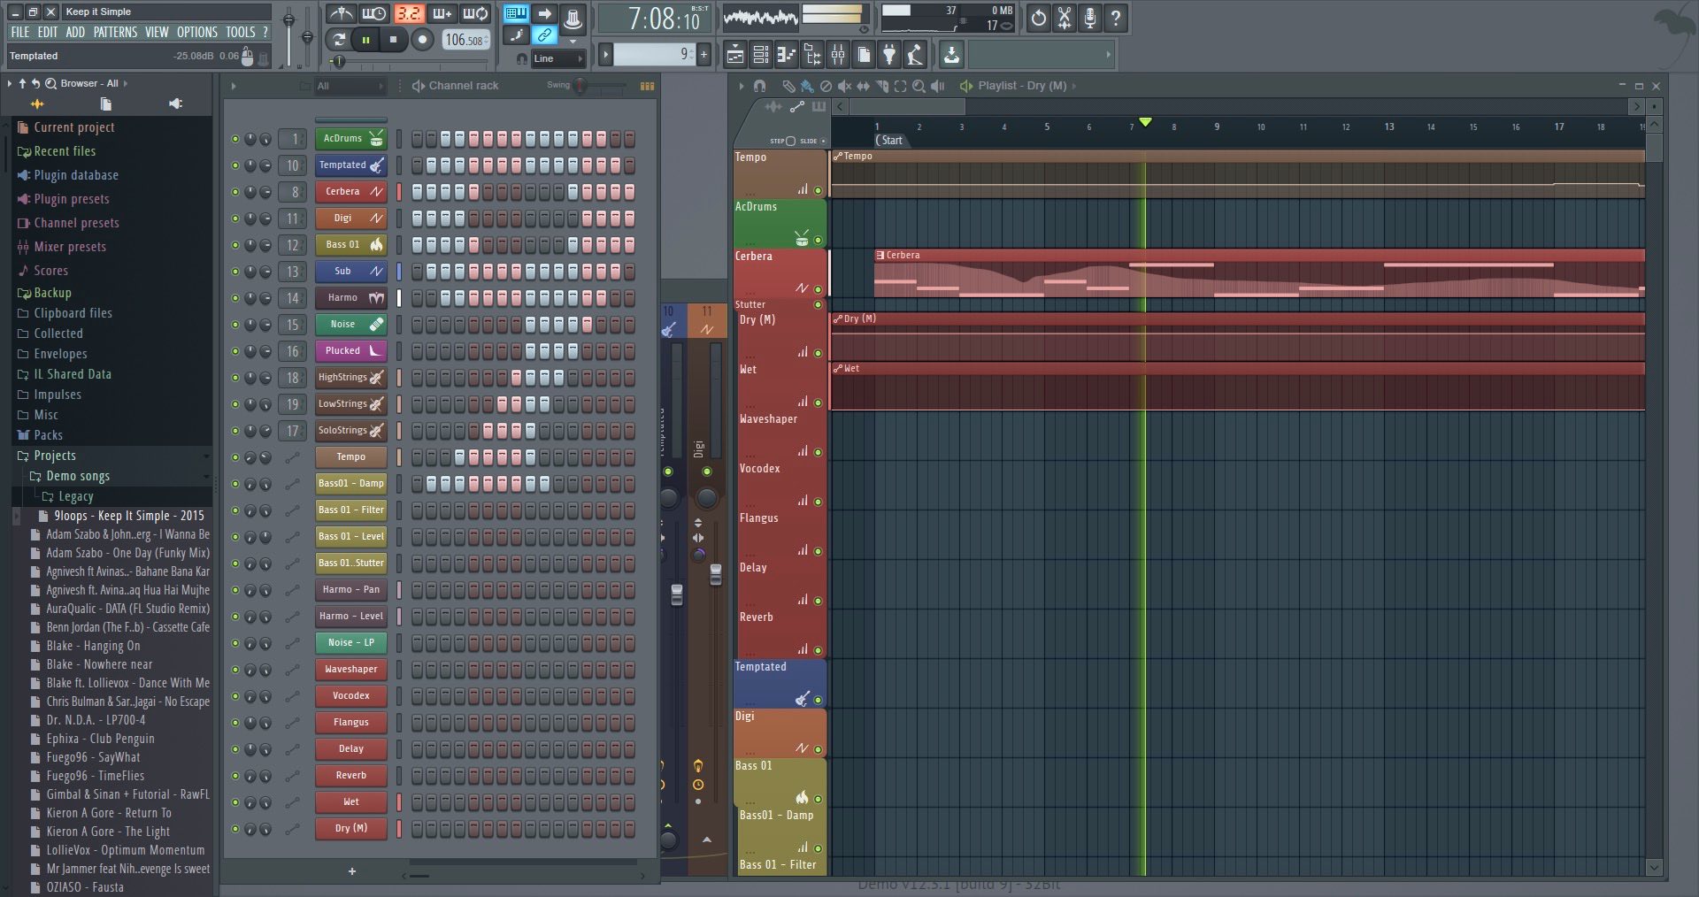Viewport: 1699px width, 897px height.
Task: Toggle the metronome icon
Action: click(341, 13)
